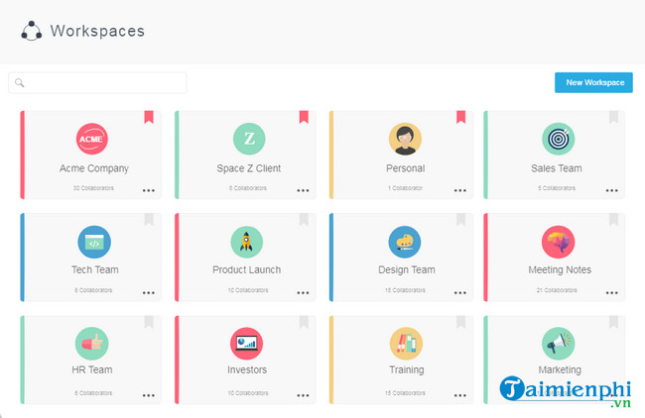Toggle bookmark on Acme Company card
645x418 pixels.
coord(149,118)
